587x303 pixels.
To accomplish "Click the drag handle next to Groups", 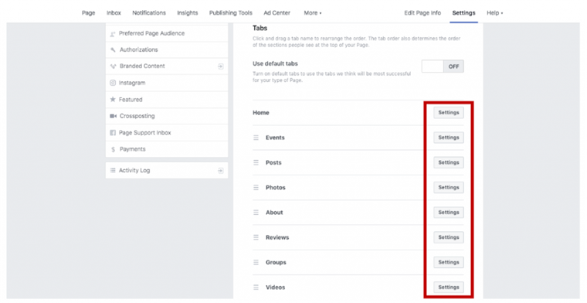I will 256,263.
